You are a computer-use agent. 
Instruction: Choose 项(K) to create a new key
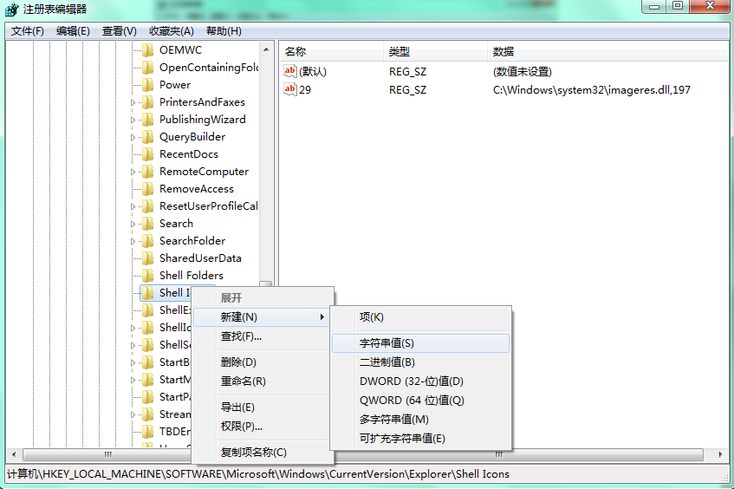(420, 317)
